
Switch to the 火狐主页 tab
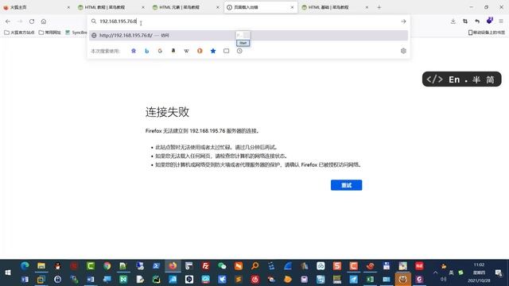(x=36, y=7)
